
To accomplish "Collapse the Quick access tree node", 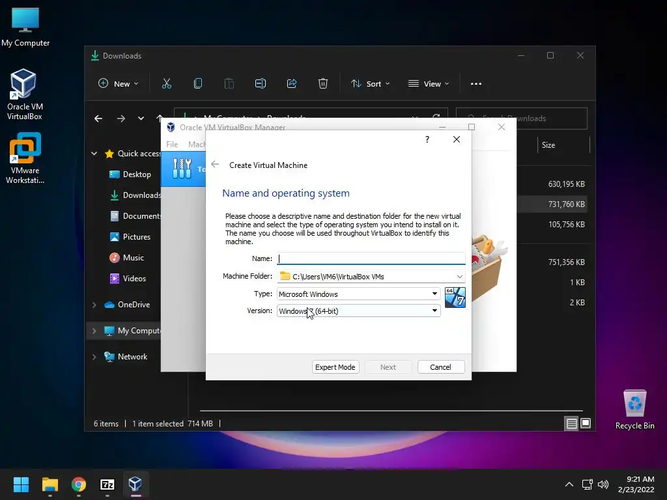I will tap(94, 154).
